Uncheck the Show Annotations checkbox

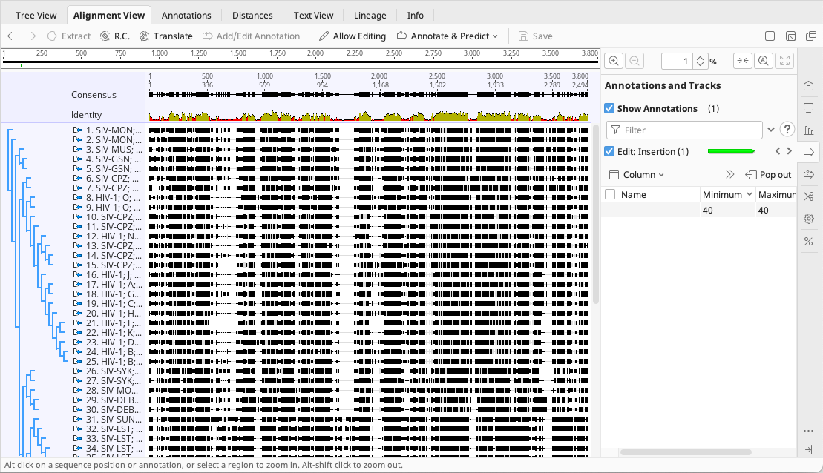[610, 108]
